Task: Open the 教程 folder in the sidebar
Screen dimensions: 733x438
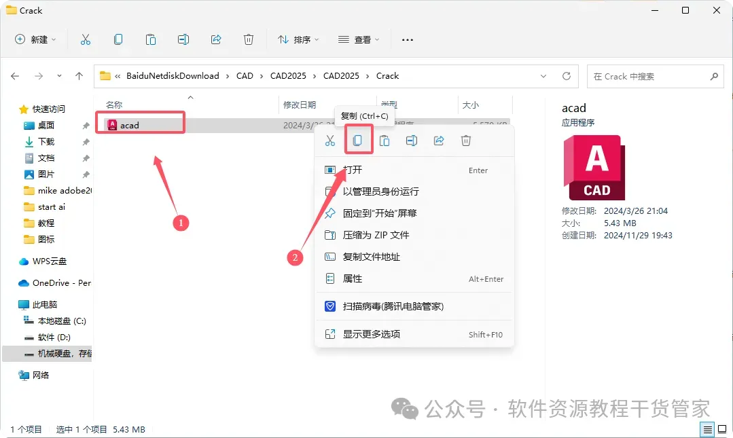Action: (46, 223)
